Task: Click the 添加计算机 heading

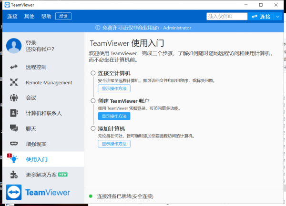Action: pyautogui.click(x=112, y=128)
